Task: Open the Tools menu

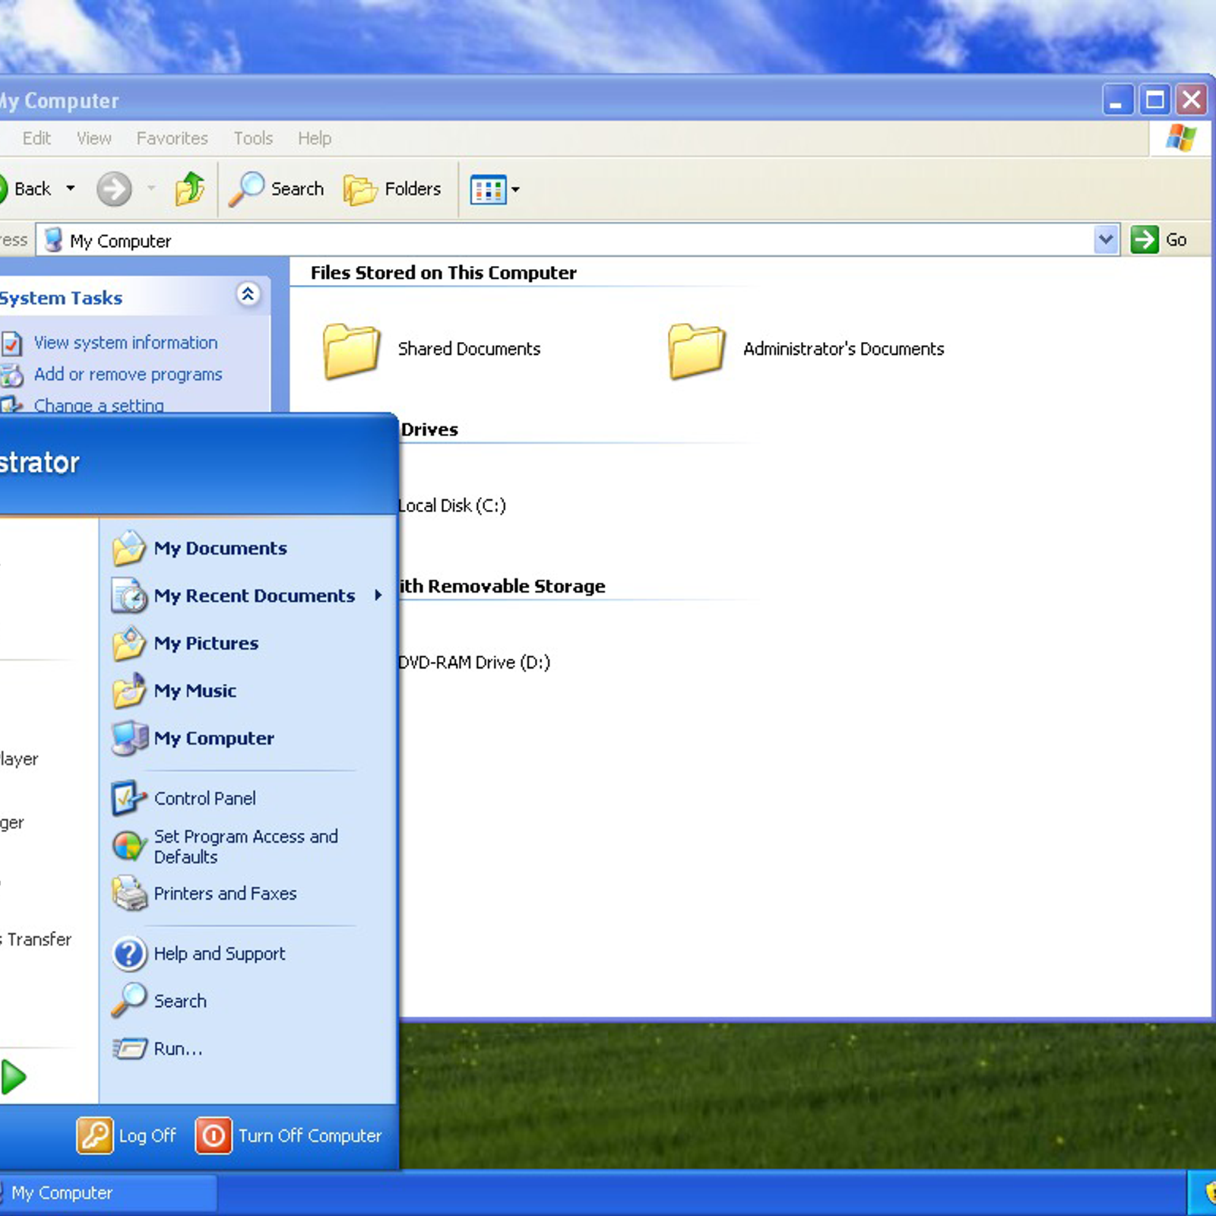Action: click(x=253, y=138)
